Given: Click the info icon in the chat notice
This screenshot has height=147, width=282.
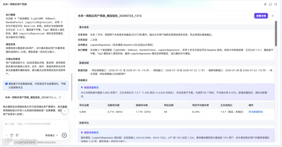Looking at the screenshot, I should [6, 84].
